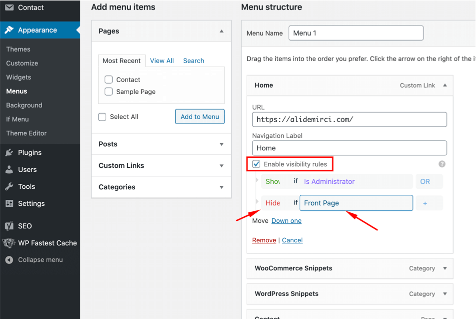Open the Front Page condition dropdown

coord(356,203)
